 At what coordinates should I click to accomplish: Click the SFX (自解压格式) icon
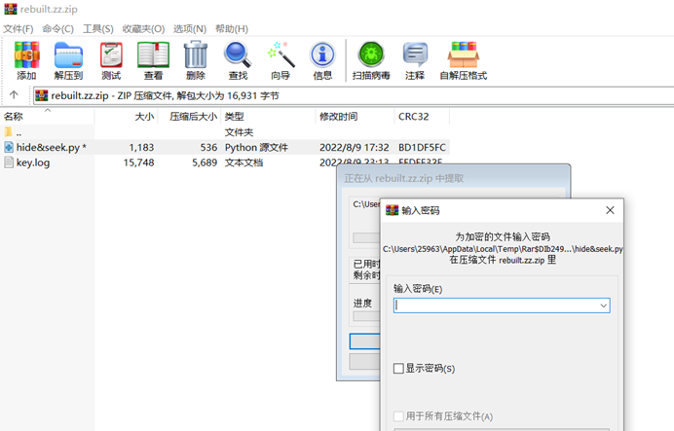point(463,60)
